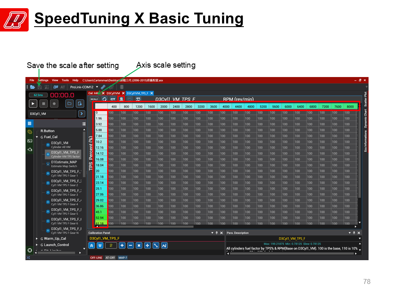The image size is (394, 295).
Task: Select the D3Cyl1VM_TPS_F tab
Action: 137,93
